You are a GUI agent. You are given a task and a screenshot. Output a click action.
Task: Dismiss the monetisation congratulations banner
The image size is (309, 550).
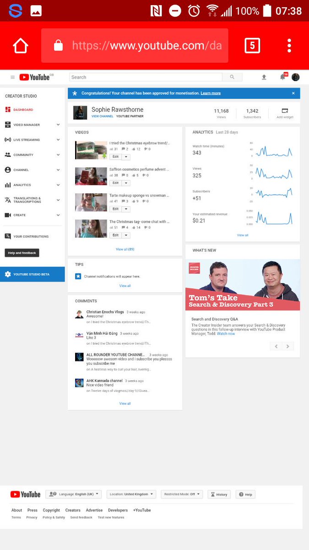coord(293,93)
